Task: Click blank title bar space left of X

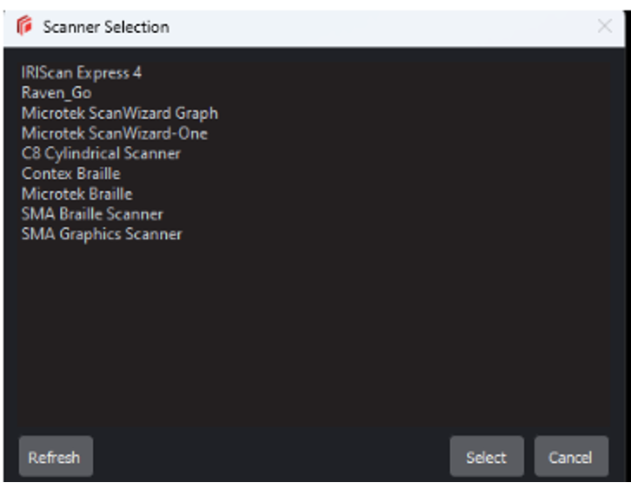Action: coord(391,27)
